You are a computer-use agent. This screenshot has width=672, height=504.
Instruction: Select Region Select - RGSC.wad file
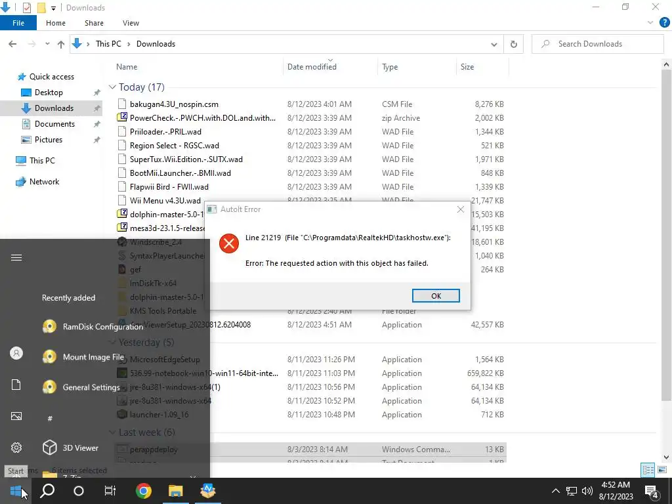pyautogui.click(x=175, y=145)
